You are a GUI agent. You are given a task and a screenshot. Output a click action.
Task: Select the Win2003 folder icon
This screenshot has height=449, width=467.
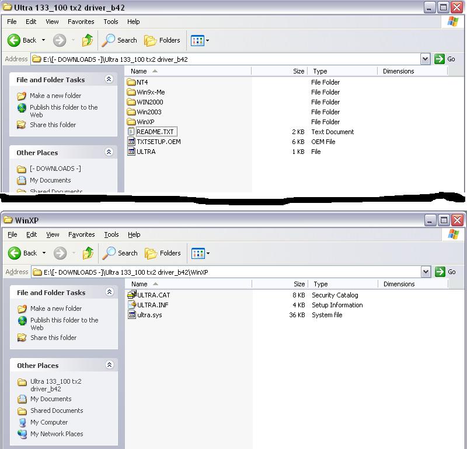(x=131, y=112)
